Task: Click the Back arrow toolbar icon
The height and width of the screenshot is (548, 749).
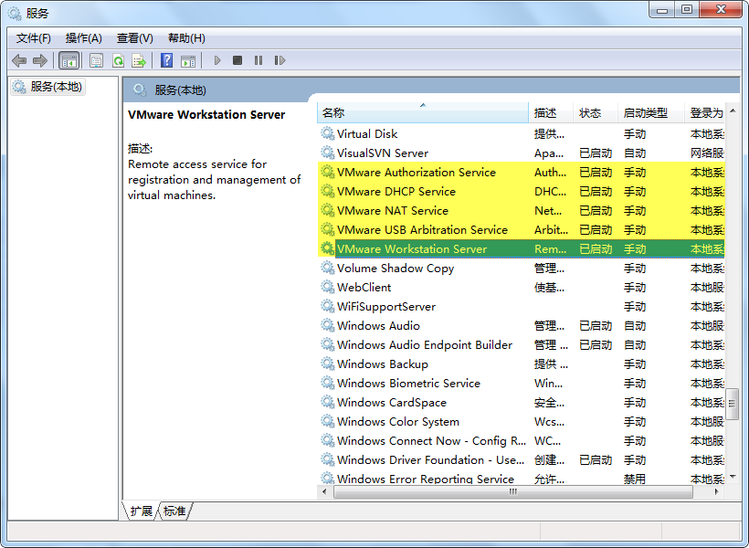Action: click(19, 60)
